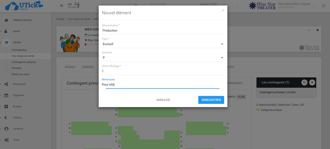Click the Contacts person icon

6,129
